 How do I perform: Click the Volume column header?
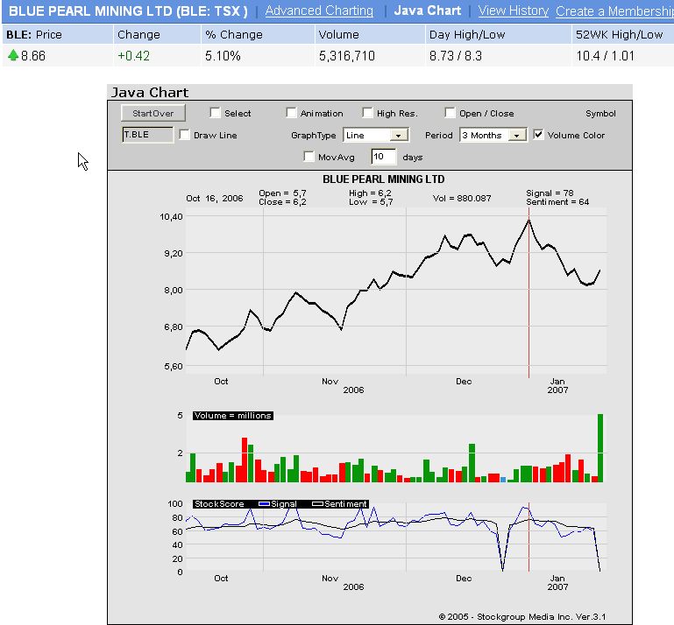point(338,34)
